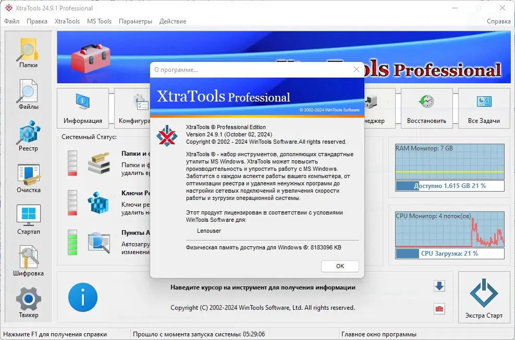Click the green autostart level indicator
Image resolution: width=515 pixels, height=340 pixels.
(72, 243)
